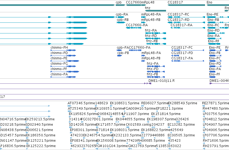Click EST EC13282.5prime

pyautogui.click(x=181, y=125)
